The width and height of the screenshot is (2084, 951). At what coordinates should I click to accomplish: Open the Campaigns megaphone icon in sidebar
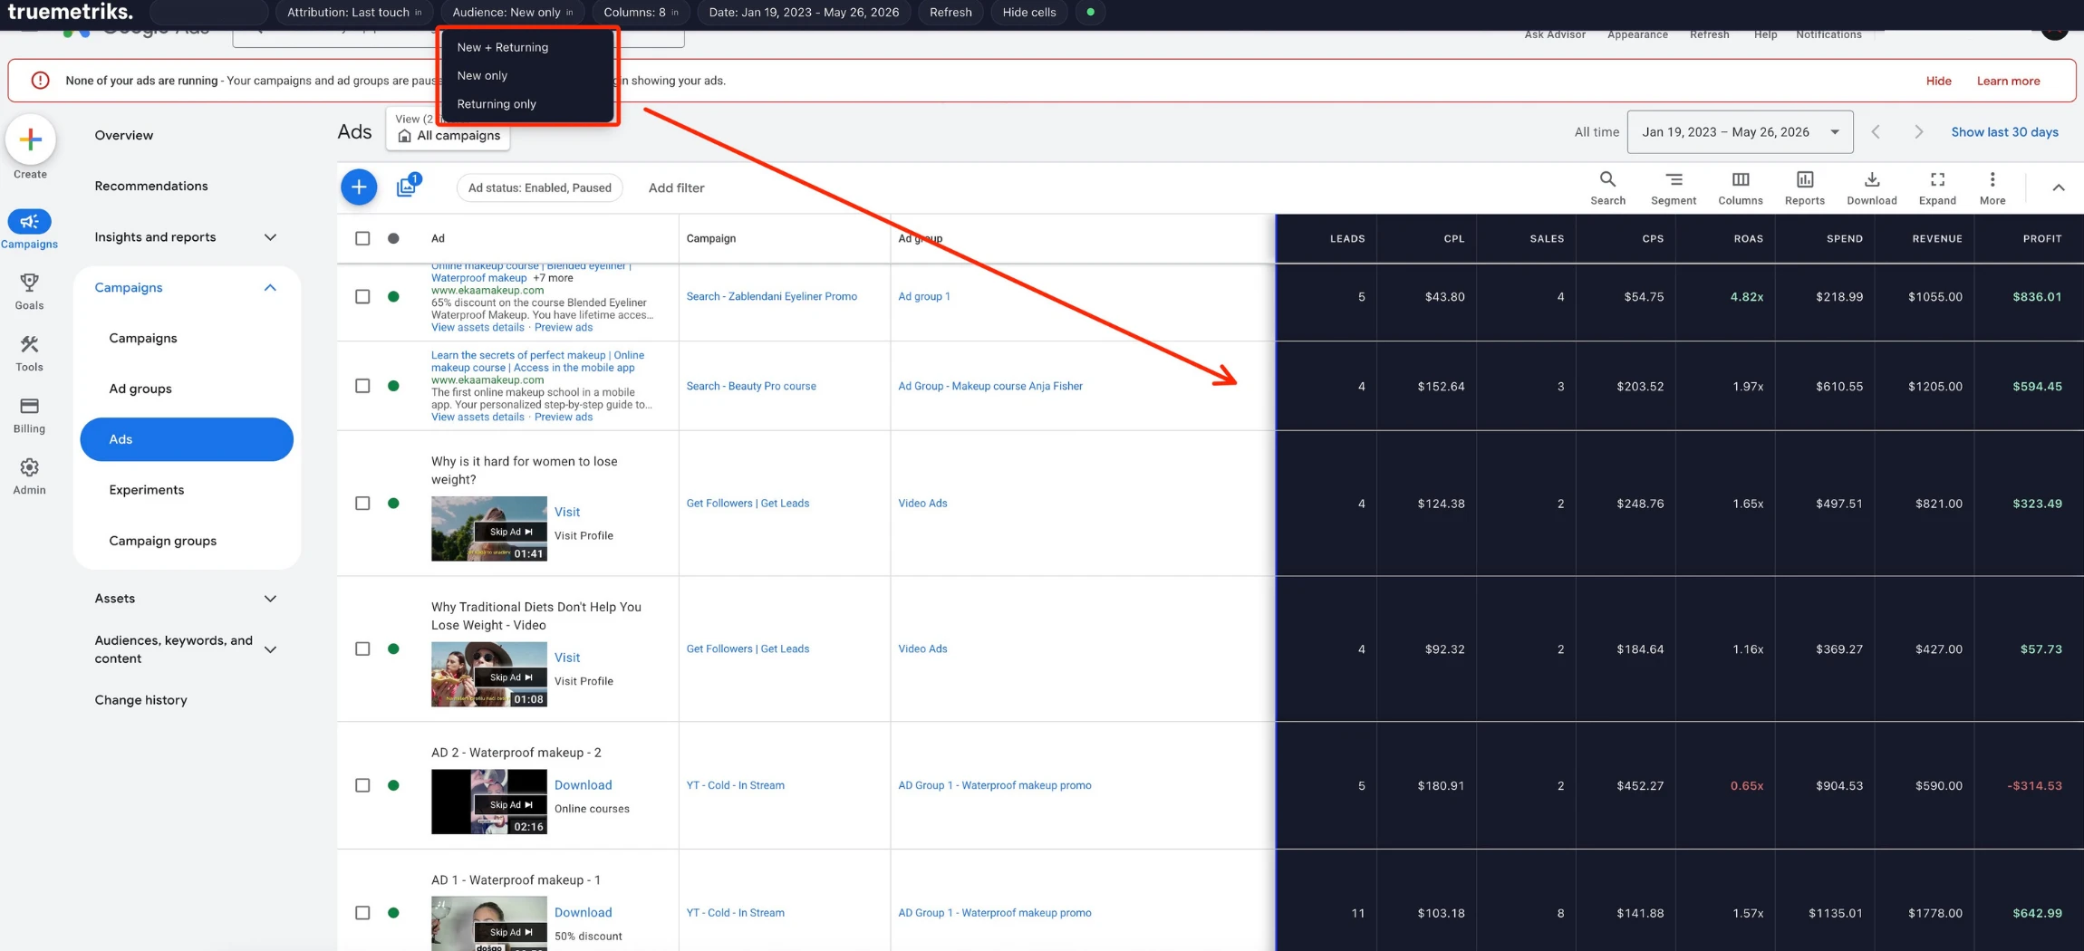pyautogui.click(x=29, y=221)
